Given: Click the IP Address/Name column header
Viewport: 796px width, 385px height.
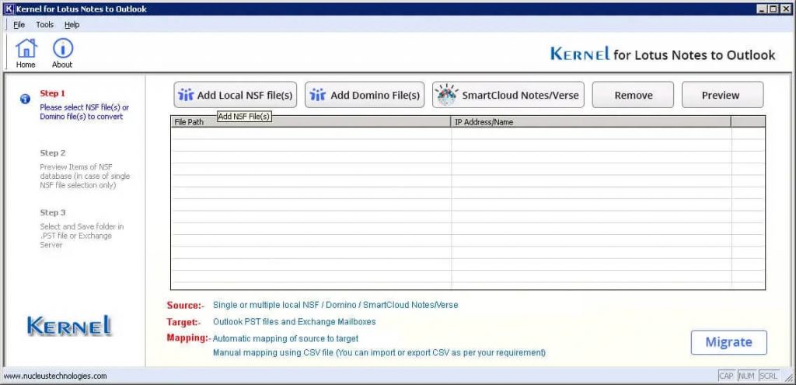Looking at the screenshot, I should click(591, 122).
